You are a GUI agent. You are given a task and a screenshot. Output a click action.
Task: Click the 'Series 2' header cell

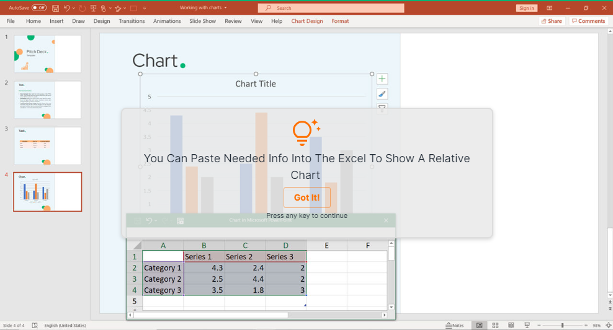(244, 257)
